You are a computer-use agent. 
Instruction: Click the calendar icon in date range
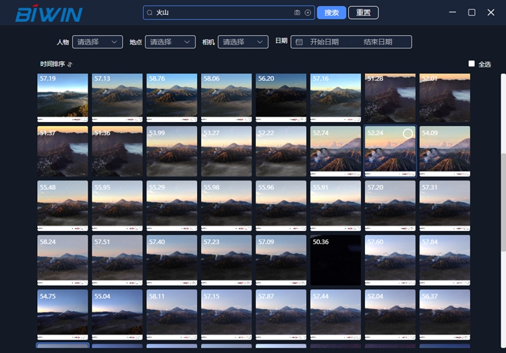coord(299,42)
